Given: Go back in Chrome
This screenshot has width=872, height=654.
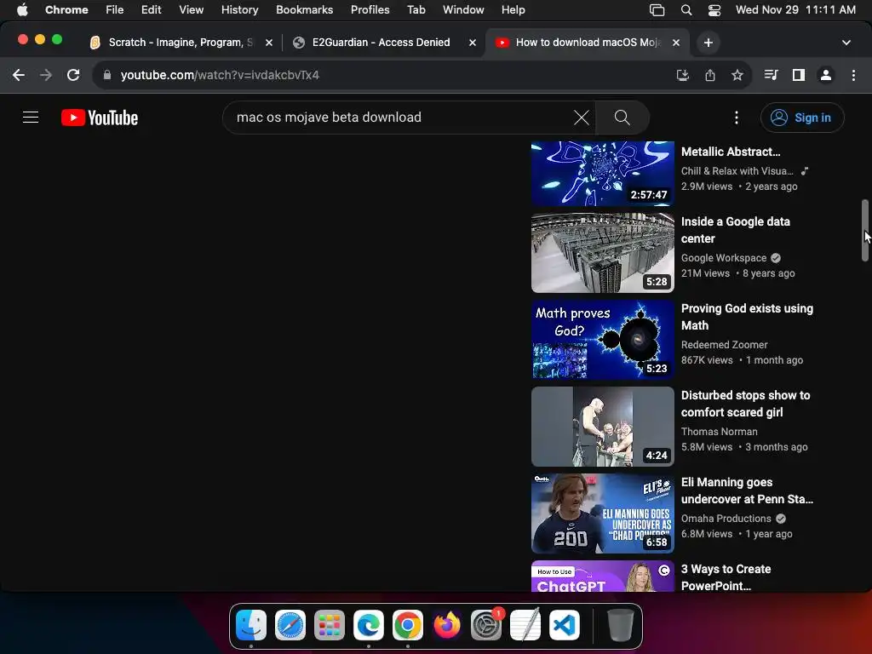Looking at the screenshot, I should coord(19,75).
